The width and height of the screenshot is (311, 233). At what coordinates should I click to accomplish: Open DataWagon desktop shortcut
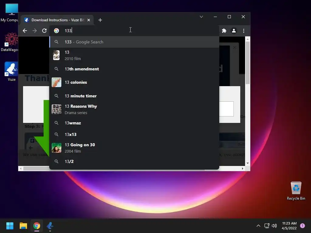11,42
